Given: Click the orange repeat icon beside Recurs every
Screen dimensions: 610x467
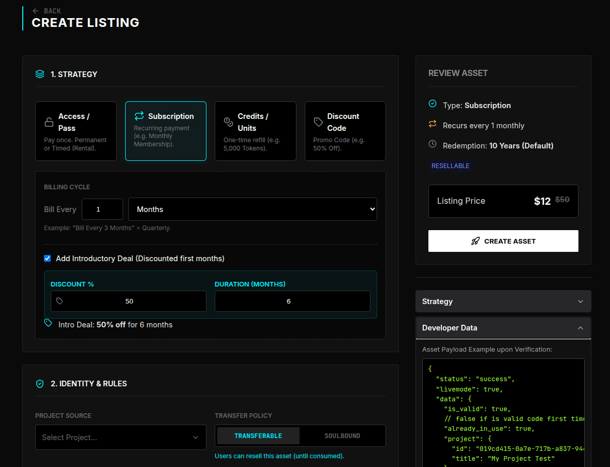Looking at the screenshot, I should click(x=432, y=124).
